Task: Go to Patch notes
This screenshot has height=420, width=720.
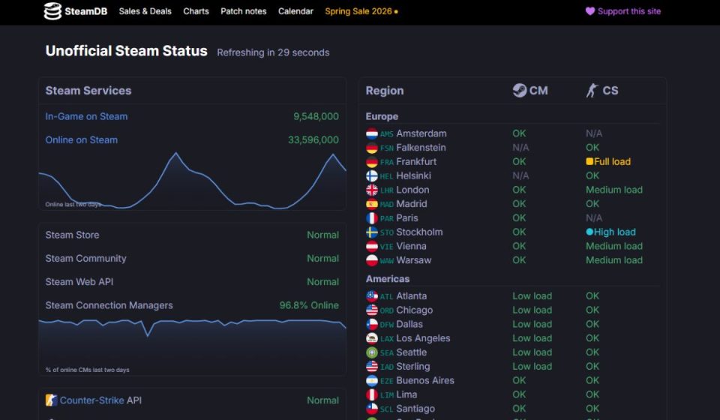Action: [243, 11]
